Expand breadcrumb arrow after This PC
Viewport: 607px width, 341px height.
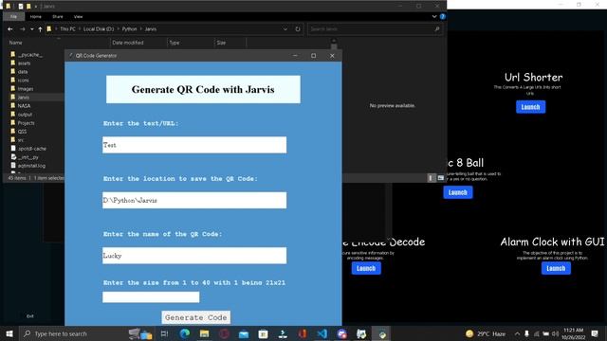tap(80, 29)
